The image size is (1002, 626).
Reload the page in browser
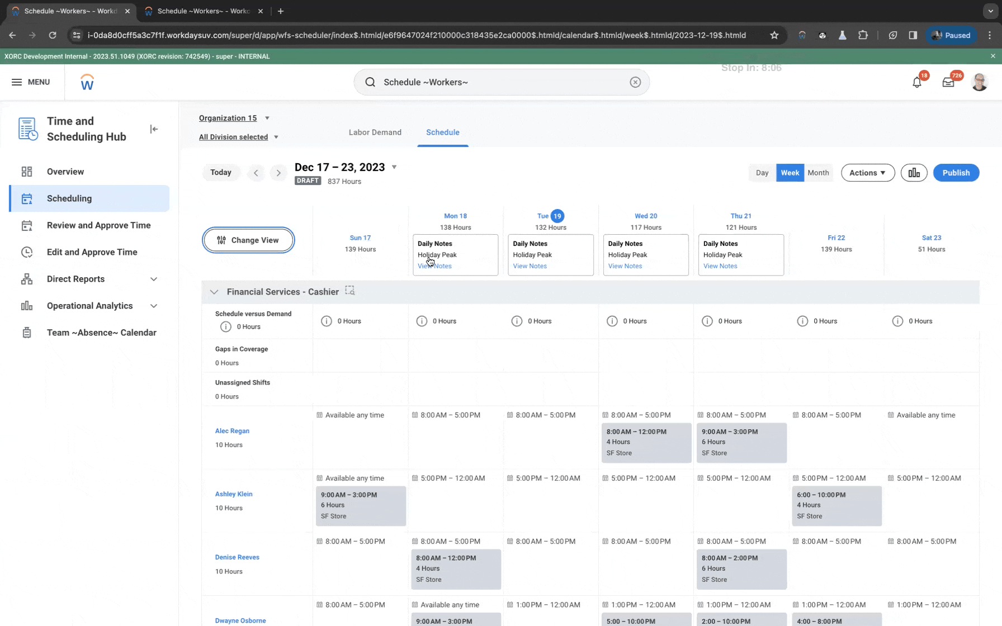click(x=53, y=35)
